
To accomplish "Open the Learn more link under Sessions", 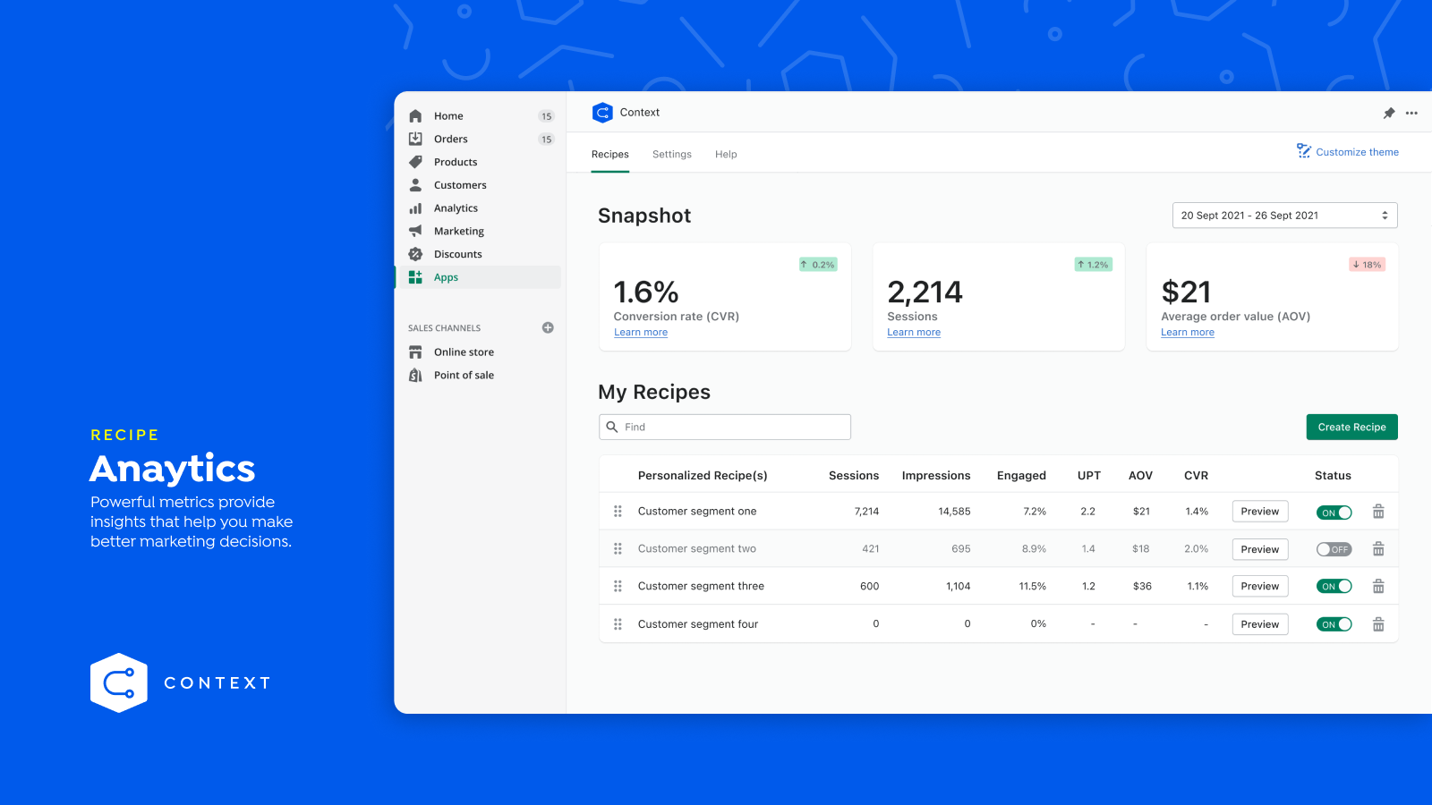I will (913, 332).
